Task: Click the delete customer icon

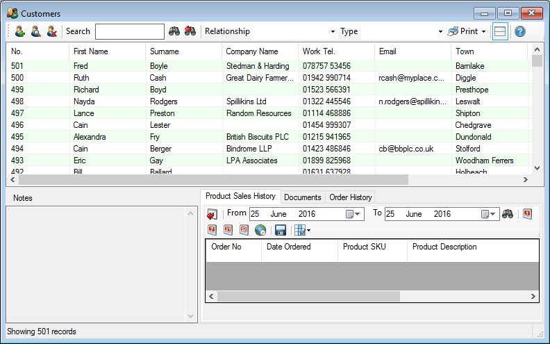Action: (51, 31)
